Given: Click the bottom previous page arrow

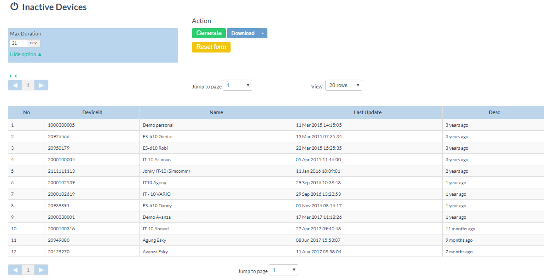Looking at the screenshot, I should pos(15,270).
